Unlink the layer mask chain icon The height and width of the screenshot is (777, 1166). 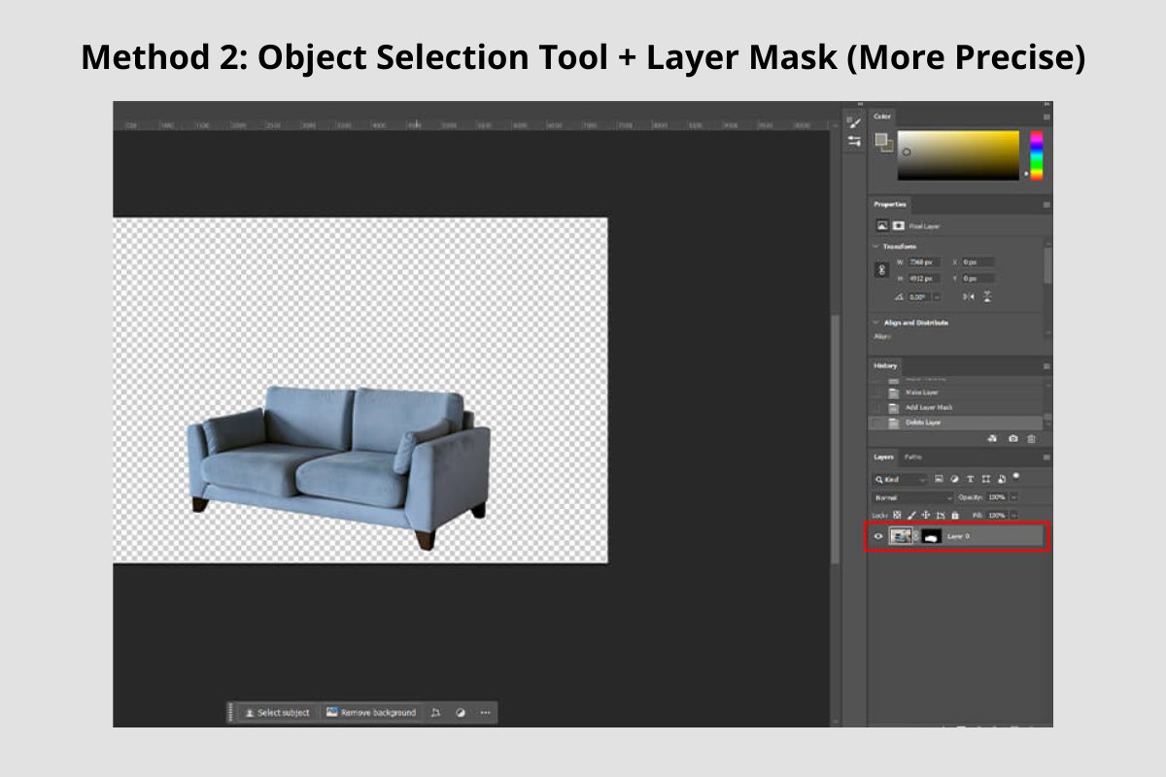915,535
